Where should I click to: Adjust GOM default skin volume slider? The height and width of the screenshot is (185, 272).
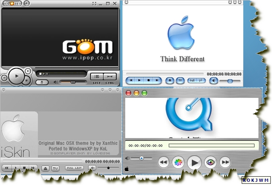(73, 82)
